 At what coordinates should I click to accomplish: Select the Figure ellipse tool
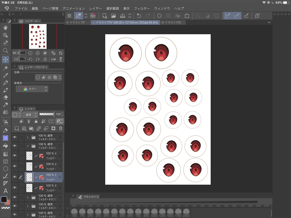[6, 169]
